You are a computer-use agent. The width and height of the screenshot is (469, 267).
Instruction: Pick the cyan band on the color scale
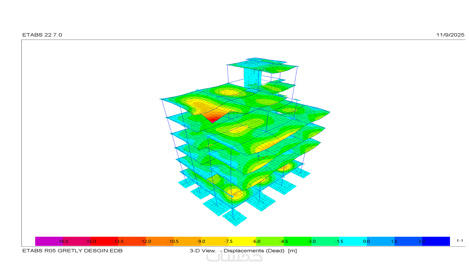pyautogui.click(x=353, y=241)
